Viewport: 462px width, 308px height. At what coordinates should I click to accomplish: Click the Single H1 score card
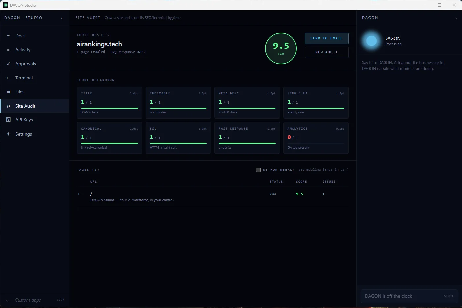pos(316,103)
